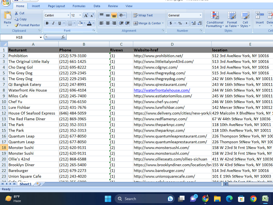Open Conditional Formatting menu

point(215,19)
